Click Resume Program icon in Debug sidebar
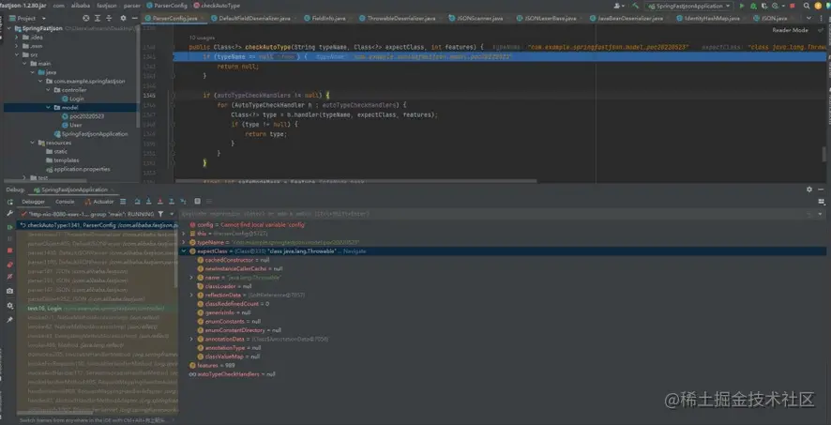 coord(9,227)
